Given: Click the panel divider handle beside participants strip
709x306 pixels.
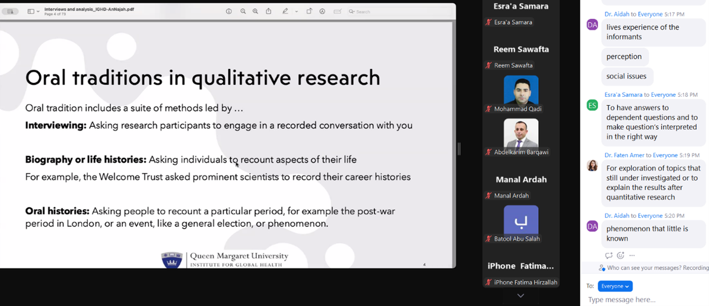Looking at the screenshot, I should click(459, 149).
